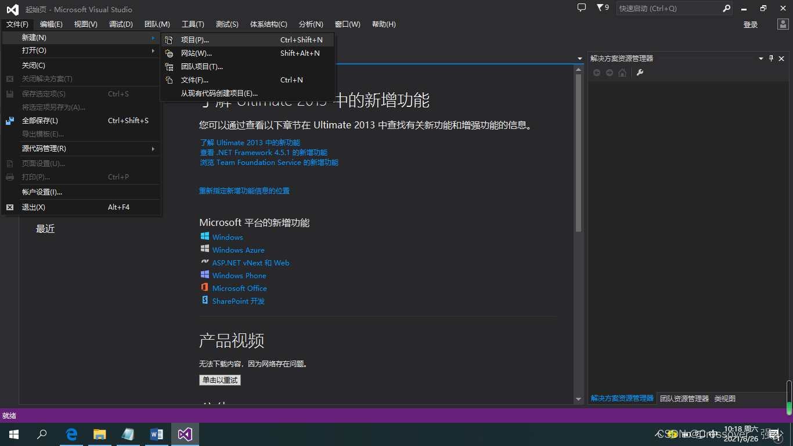Image resolution: width=793 pixels, height=446 pixels.
Task: Open Microsoft Edge from the taskbar
Action: point(71,434)
